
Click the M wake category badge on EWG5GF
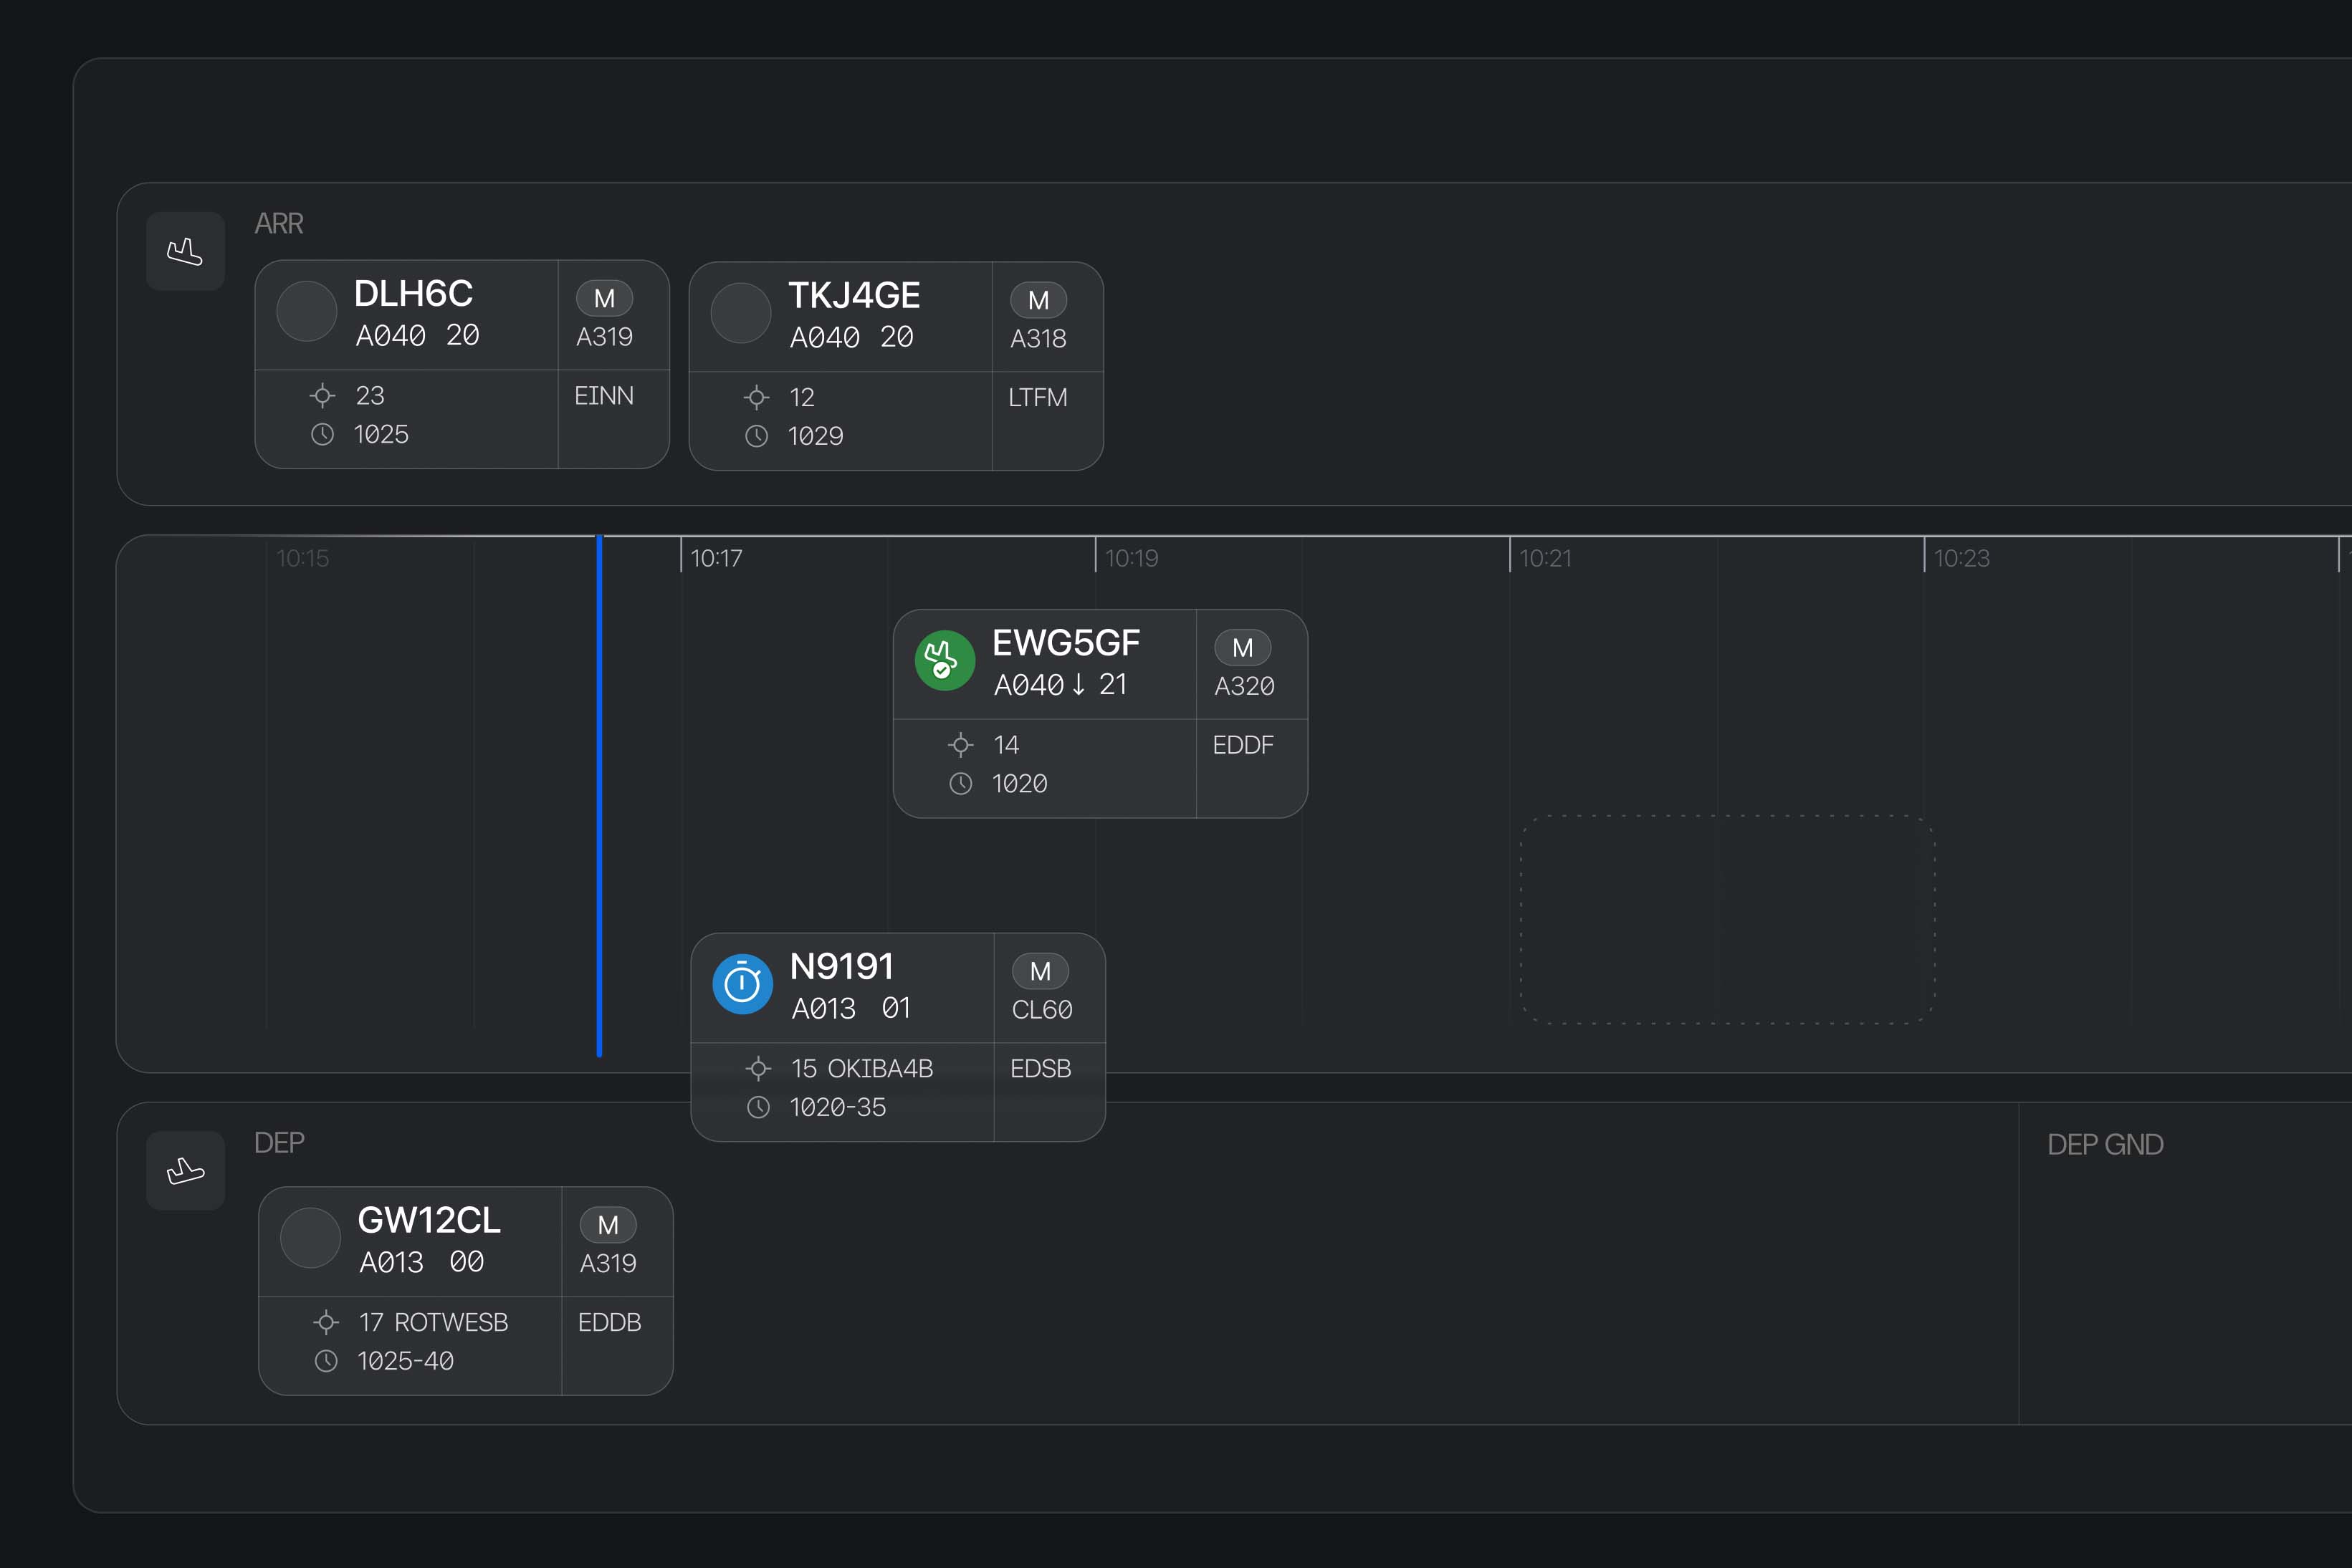point(1243,648)
